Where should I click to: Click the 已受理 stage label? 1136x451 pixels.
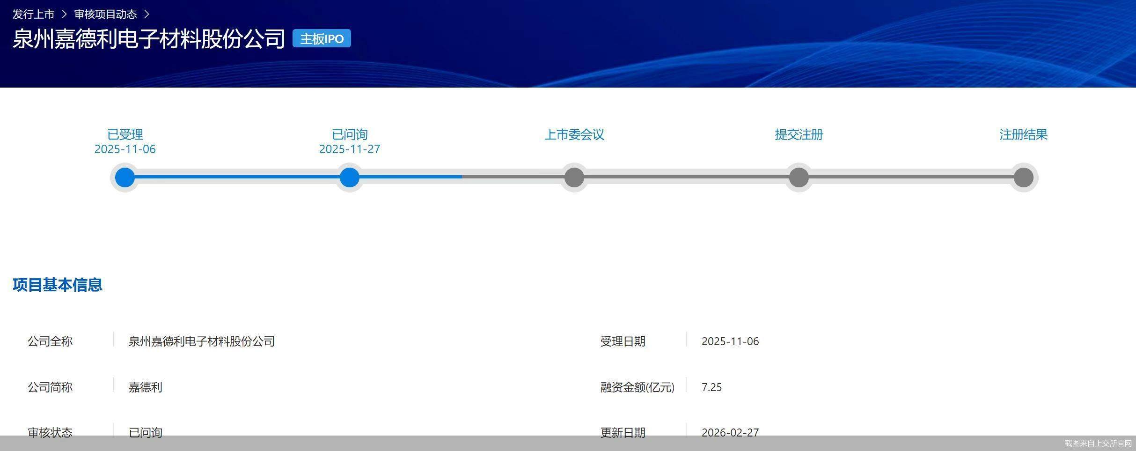(x=125, y=135)
